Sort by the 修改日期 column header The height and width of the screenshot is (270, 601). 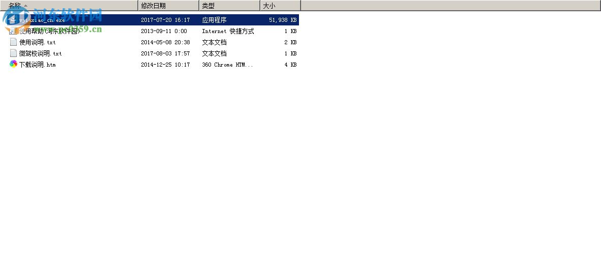point(169,6)
